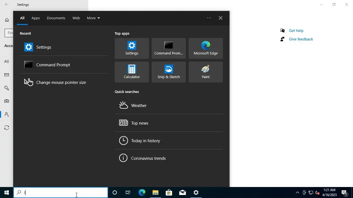Go back in Settings window
Image resolution: width=353 pixels, height=198 pixels.
coord(7,4)
